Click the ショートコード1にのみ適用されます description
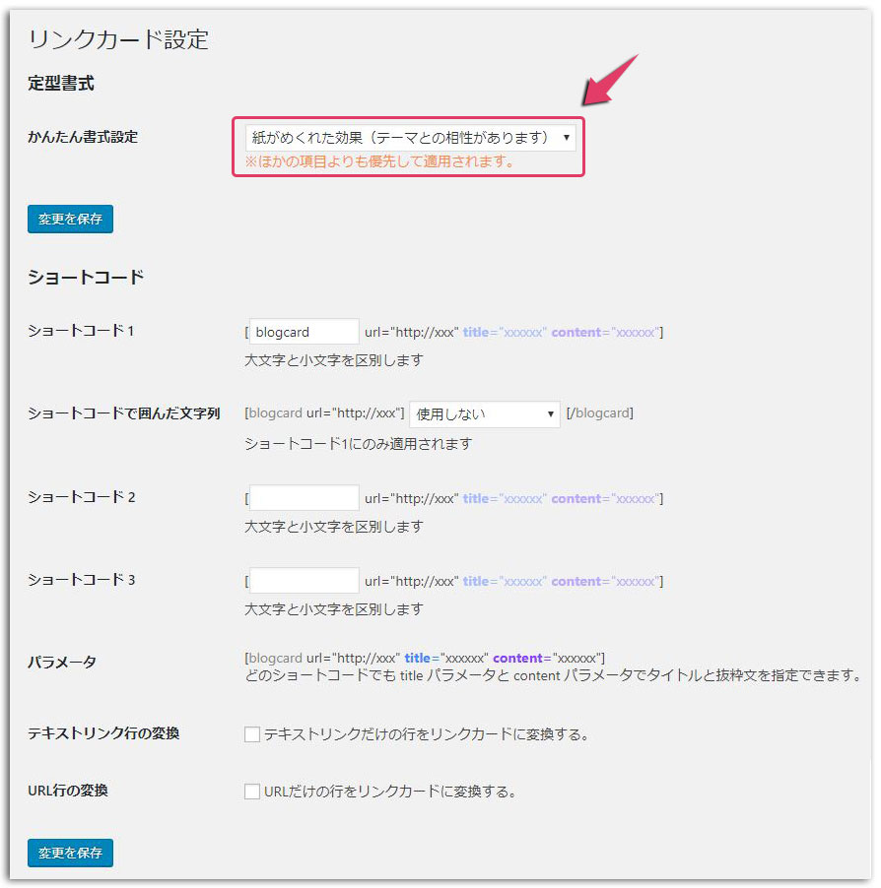The image size is (881, 888). pyautogui.click(x=358, y=444)
